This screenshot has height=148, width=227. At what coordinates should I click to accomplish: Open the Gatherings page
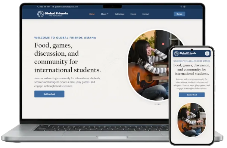(x=119, y=14)
